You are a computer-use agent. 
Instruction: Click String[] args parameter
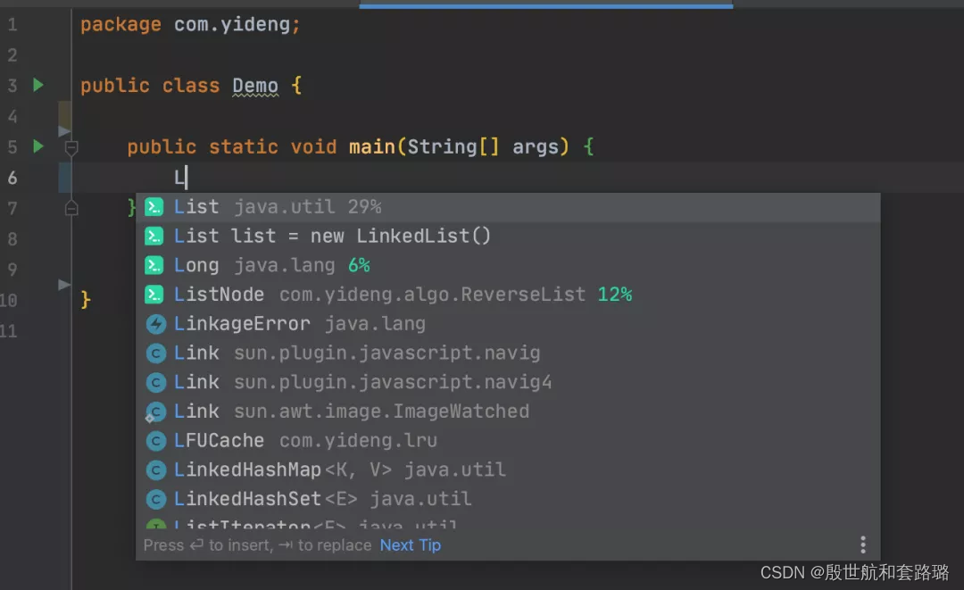point(483,147)
